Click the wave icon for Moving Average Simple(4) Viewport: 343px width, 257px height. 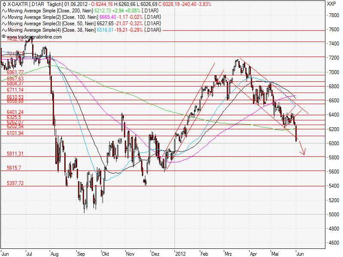click(5, 30)
